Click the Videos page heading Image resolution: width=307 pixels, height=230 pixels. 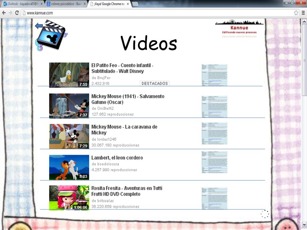coord(149,43)
